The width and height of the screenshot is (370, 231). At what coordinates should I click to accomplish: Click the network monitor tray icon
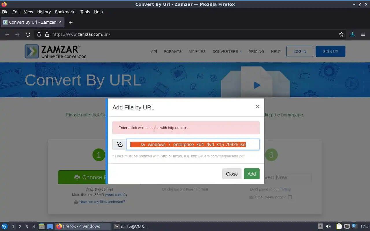(x=347, y=226)
